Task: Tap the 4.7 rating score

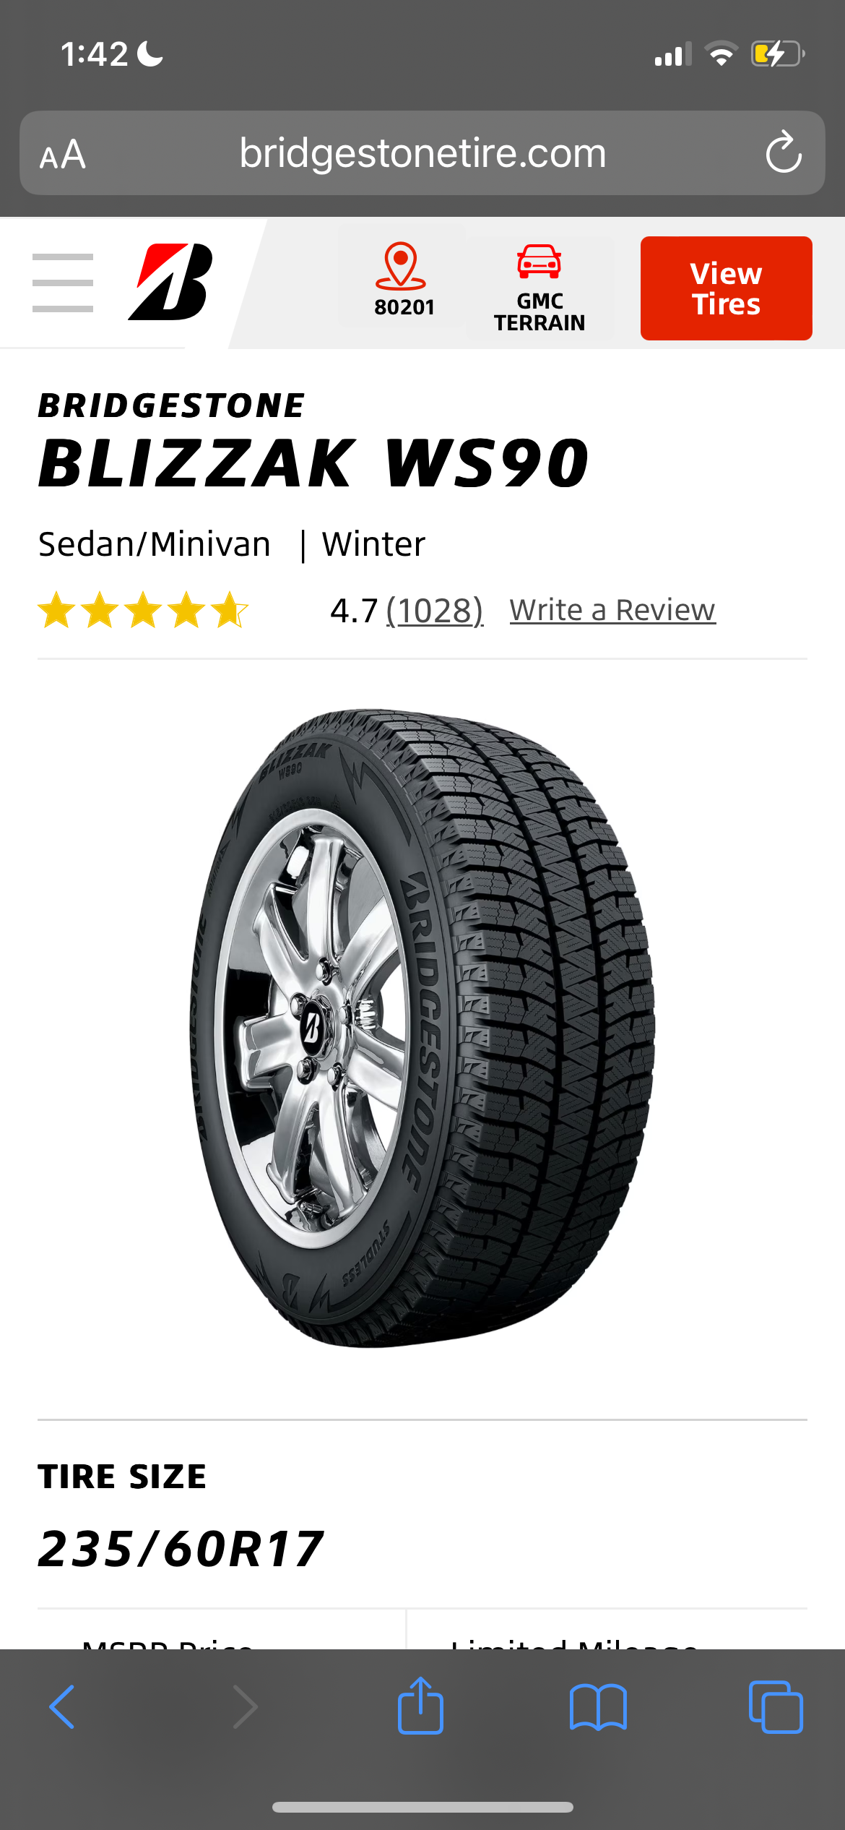Action: (x=354, y=611)
